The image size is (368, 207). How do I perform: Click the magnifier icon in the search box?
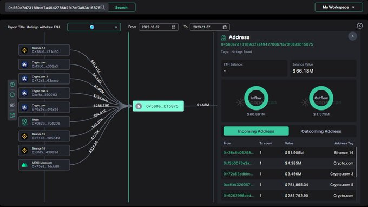pos(103,7)
